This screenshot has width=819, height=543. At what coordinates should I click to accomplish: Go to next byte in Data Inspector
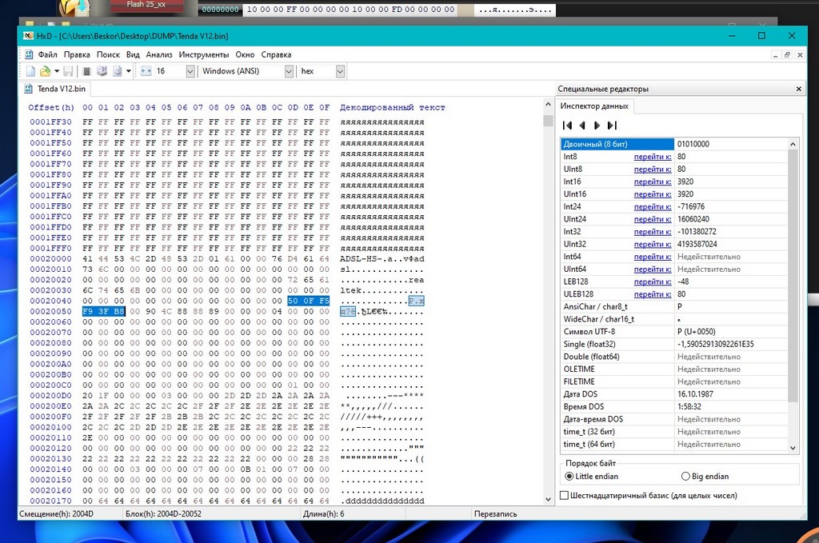597,126
